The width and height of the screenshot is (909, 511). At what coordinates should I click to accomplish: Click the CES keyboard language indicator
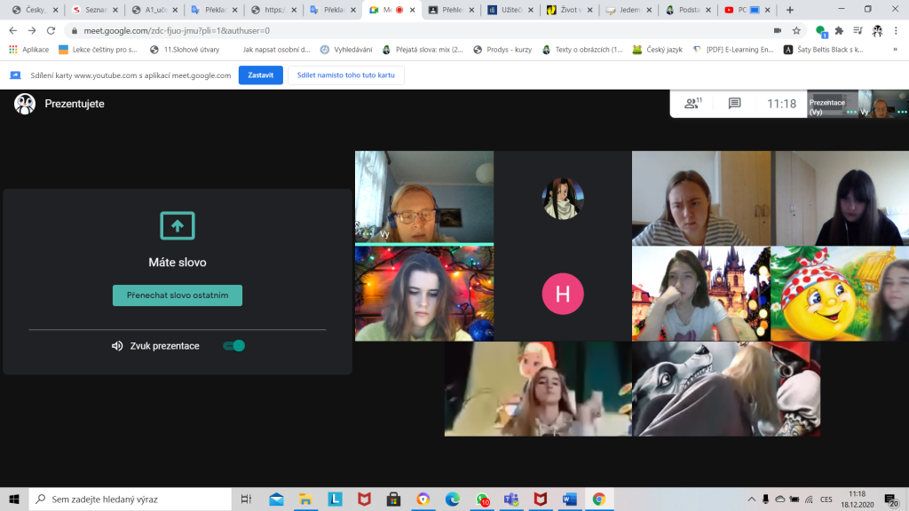(x=826, y=499)
